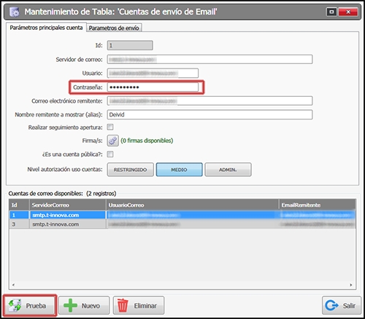Delete the account with Eliminar button
The width and height of the screenshot is (365, 319).
point(139,305)
